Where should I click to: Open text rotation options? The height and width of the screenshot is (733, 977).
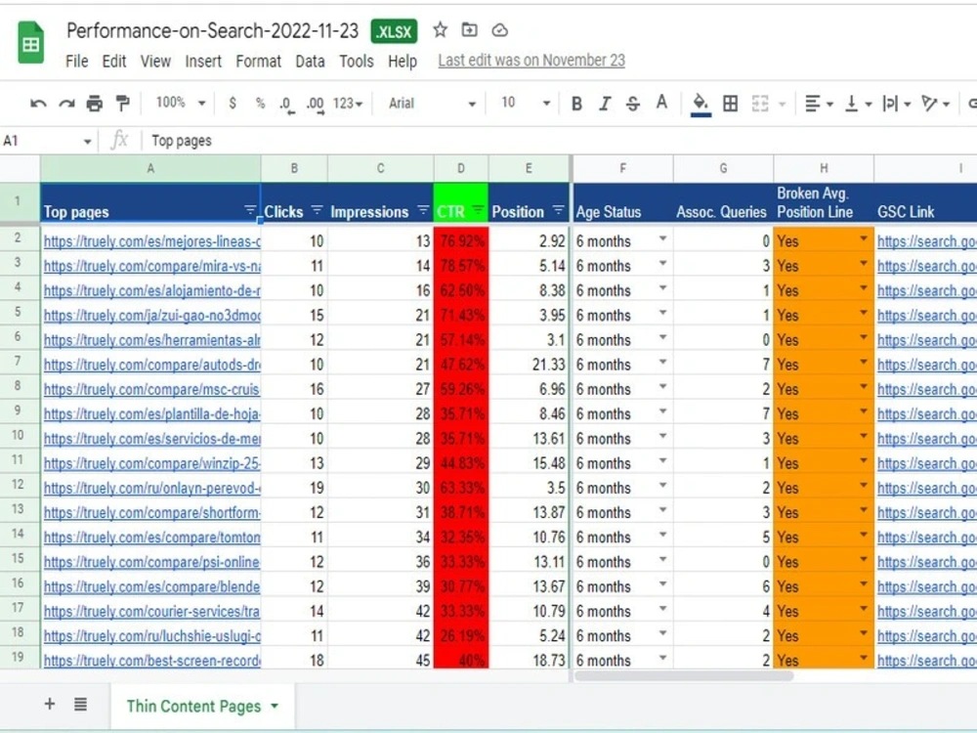(x=935, y=104)
